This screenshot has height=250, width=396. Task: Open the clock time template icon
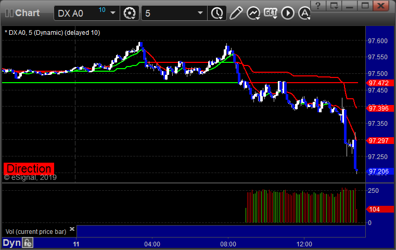217,13
